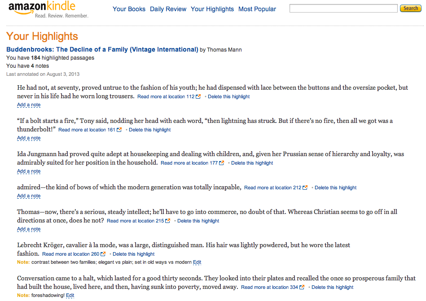The width and height of the screenshot is (426, 301).
Task: Read more at location 215
Action: pyautogui.click(x=135, y=221)
